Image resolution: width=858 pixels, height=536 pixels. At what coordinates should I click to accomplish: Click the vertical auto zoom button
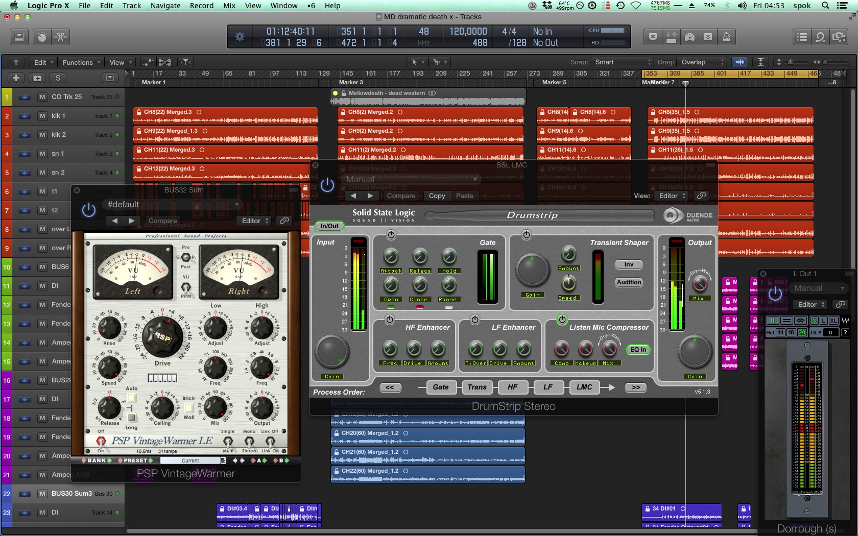(x=760, y=62)
